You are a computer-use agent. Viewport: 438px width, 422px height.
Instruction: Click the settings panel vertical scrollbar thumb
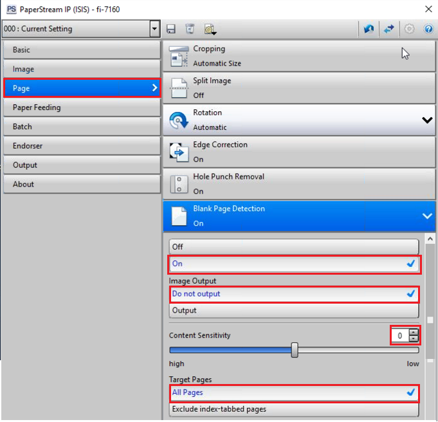pos(430,301)
